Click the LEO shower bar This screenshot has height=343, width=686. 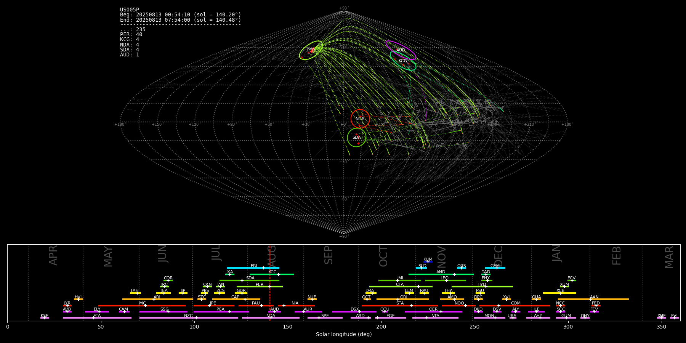click(x=446, y=280)
